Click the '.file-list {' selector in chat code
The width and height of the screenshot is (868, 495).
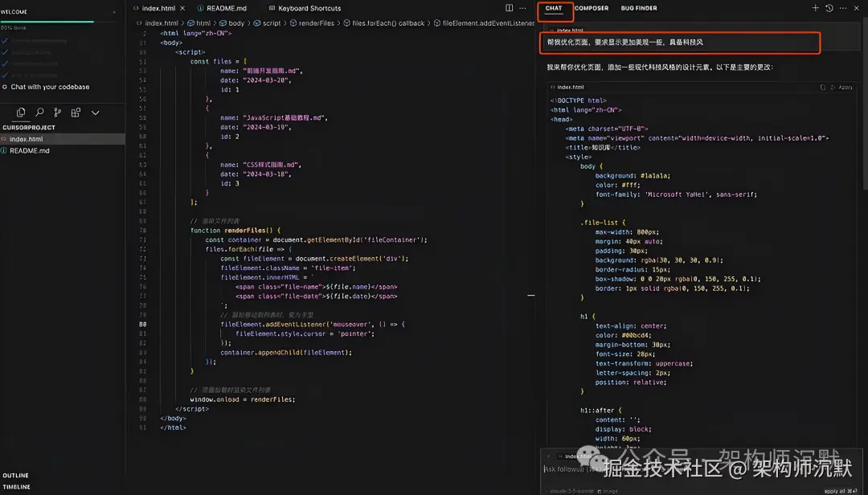(602, 222)
